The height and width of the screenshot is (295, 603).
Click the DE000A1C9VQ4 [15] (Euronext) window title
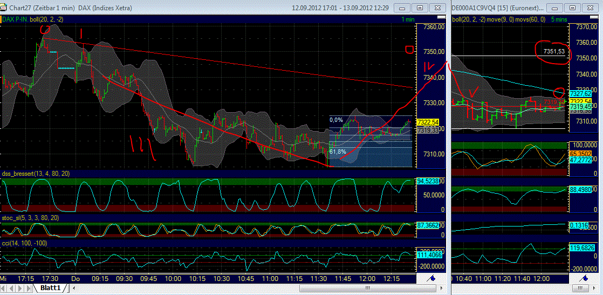[x=498, y=8]
